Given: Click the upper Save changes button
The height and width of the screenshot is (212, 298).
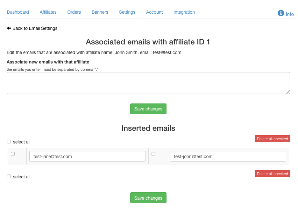Looking at the screenshot, I should click(148, 109).
